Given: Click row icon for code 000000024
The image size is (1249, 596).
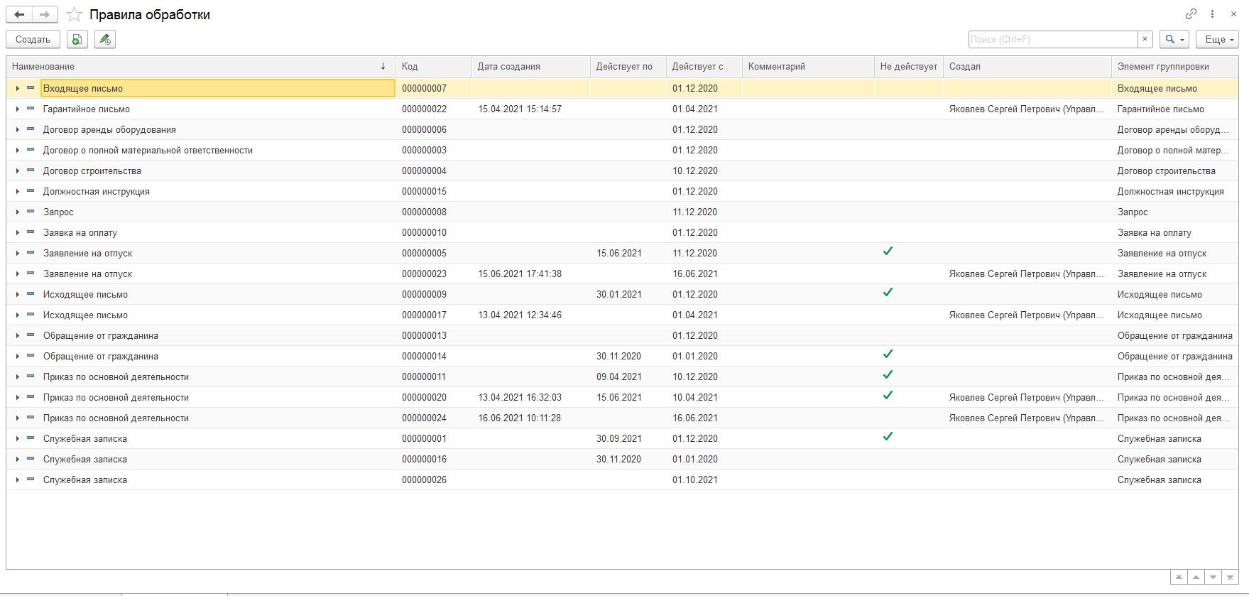Looking at the screenshot, I should [x=31, y=418].
